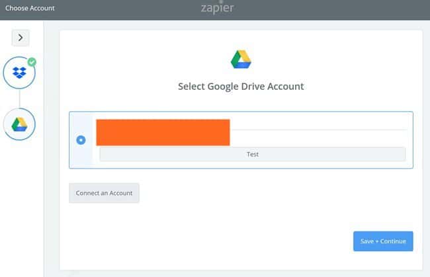
Task: Click Save + Continue
Action: (x=383, y=241)
